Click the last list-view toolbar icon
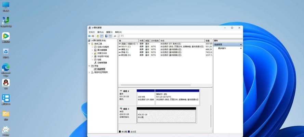304x137 pixels. coord(122,36)
